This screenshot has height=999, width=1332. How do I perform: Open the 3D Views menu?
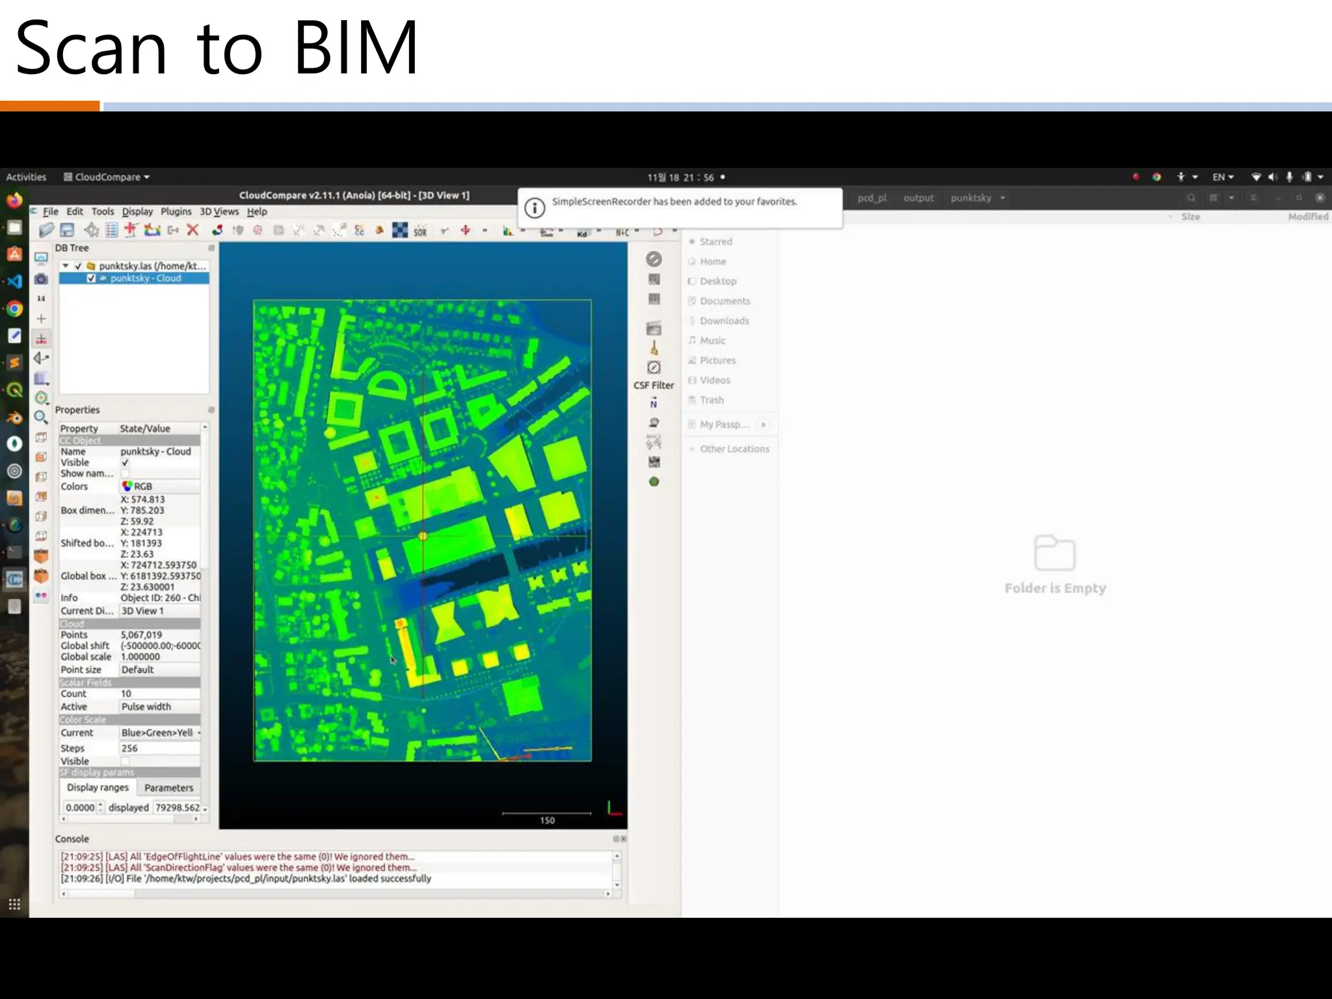click(x=219, y=211)
